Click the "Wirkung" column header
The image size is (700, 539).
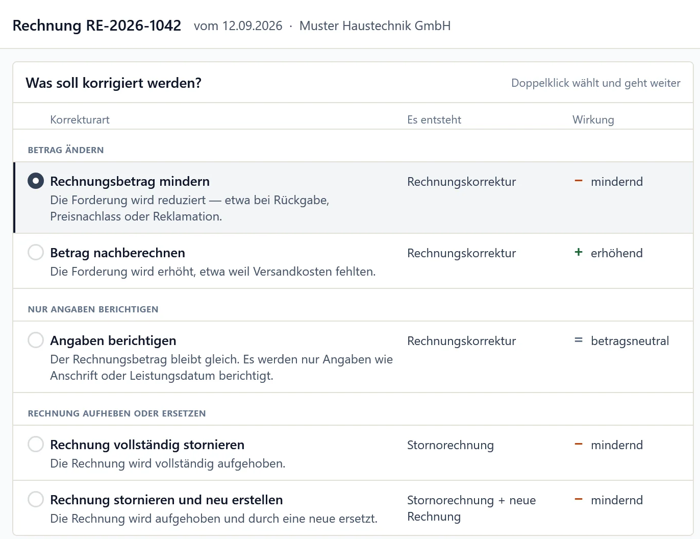coord(593,120)
